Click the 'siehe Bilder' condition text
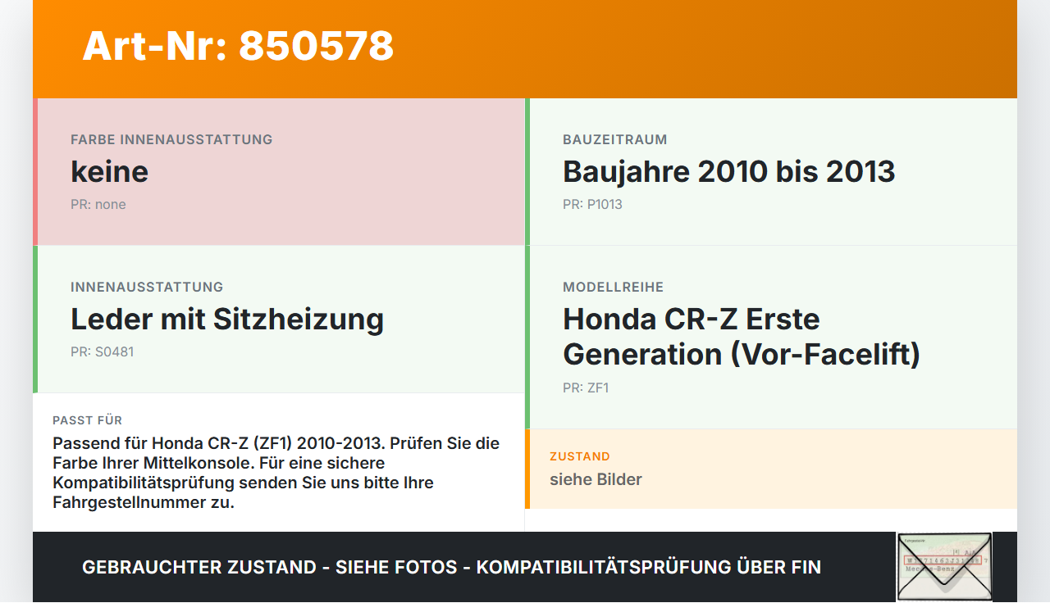 [x=596, y=479]
